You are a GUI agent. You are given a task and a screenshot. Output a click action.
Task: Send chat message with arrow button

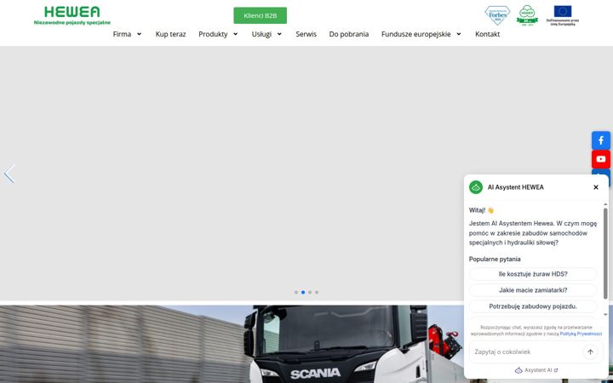590,352
